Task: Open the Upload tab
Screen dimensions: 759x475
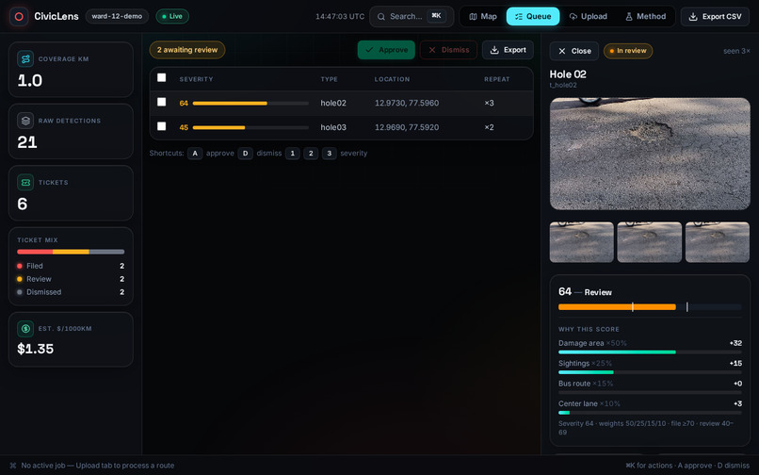Action: [589, 16]
